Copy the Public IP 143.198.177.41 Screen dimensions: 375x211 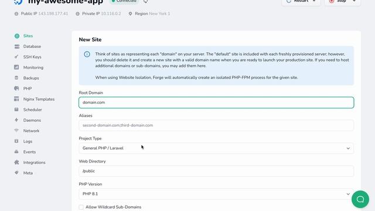[53, 13]
